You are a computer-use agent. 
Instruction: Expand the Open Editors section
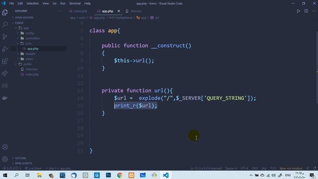click(24, 18)
